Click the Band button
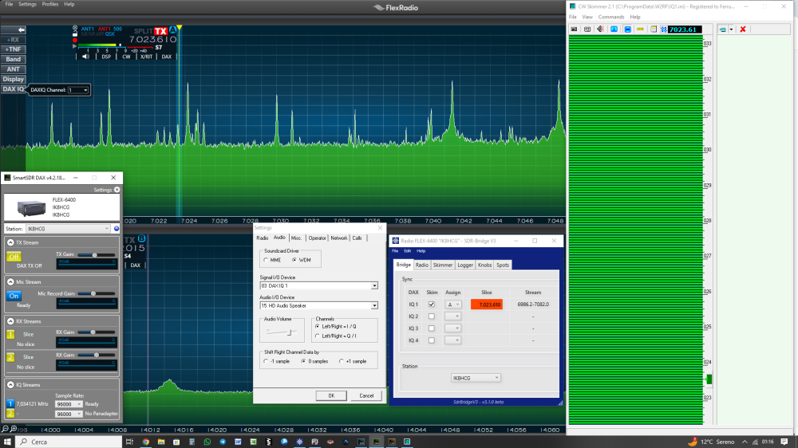The height and width of the screenshot is (448, 798). (x=14, y=60)
